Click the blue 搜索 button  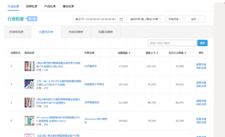[x=202, y=43]
